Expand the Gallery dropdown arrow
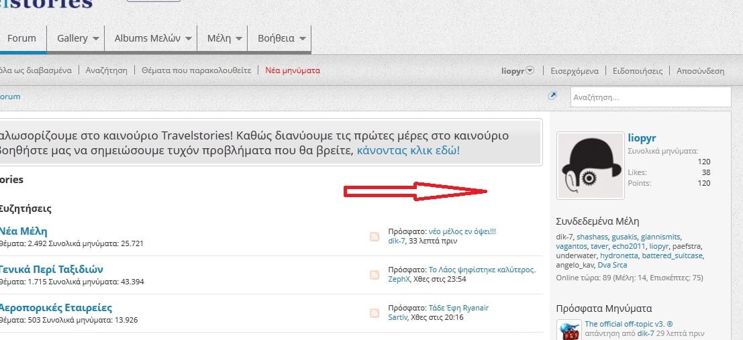The width and height of the screenshot is (743, 340). point(97,39)
